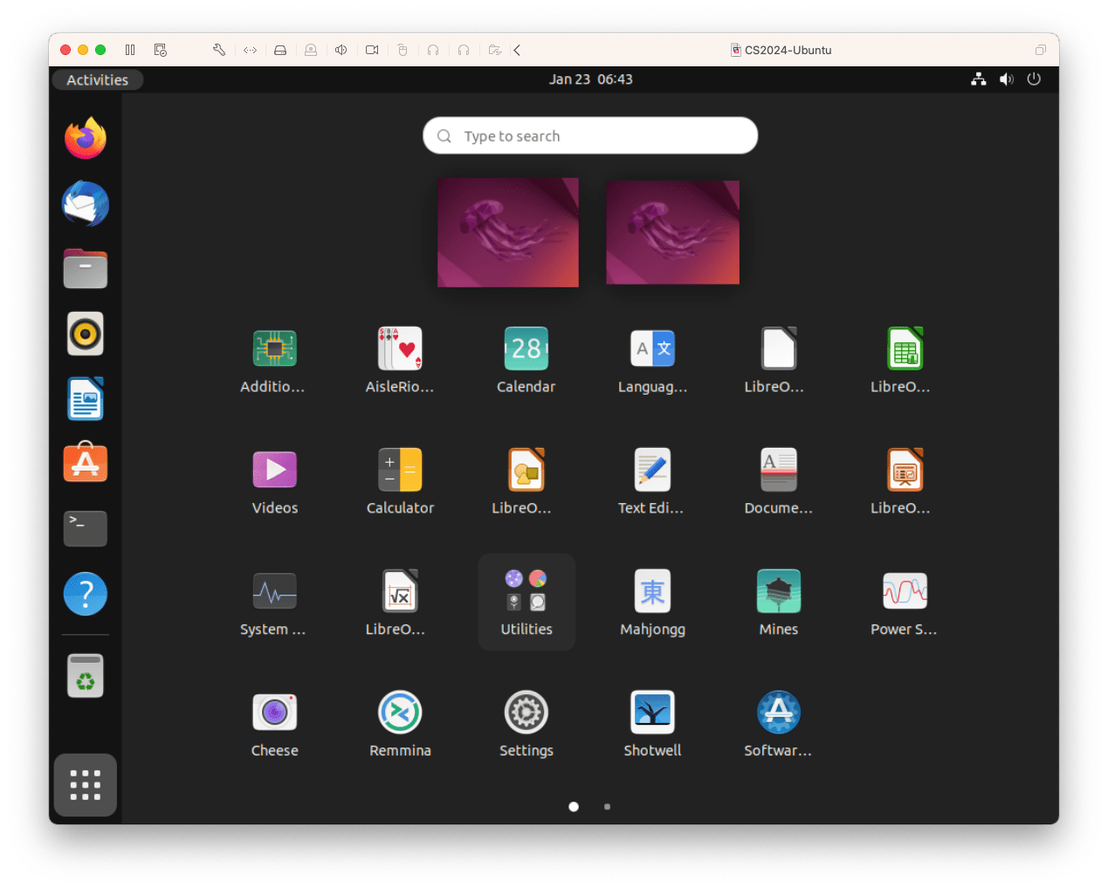Screen dimensions: 1108x889
Task: Open the volume system menu
Action: (x=1006, y=79)
